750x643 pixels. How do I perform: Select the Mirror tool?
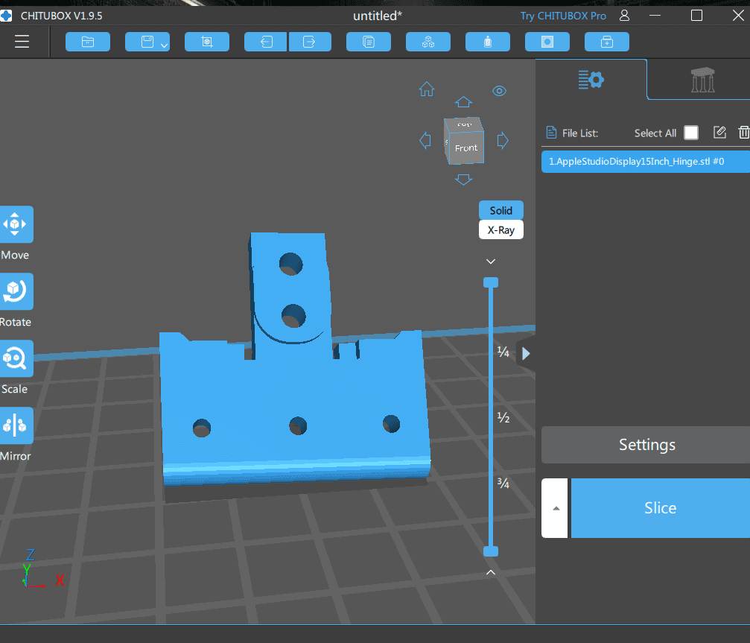click(x=16, y=425)
